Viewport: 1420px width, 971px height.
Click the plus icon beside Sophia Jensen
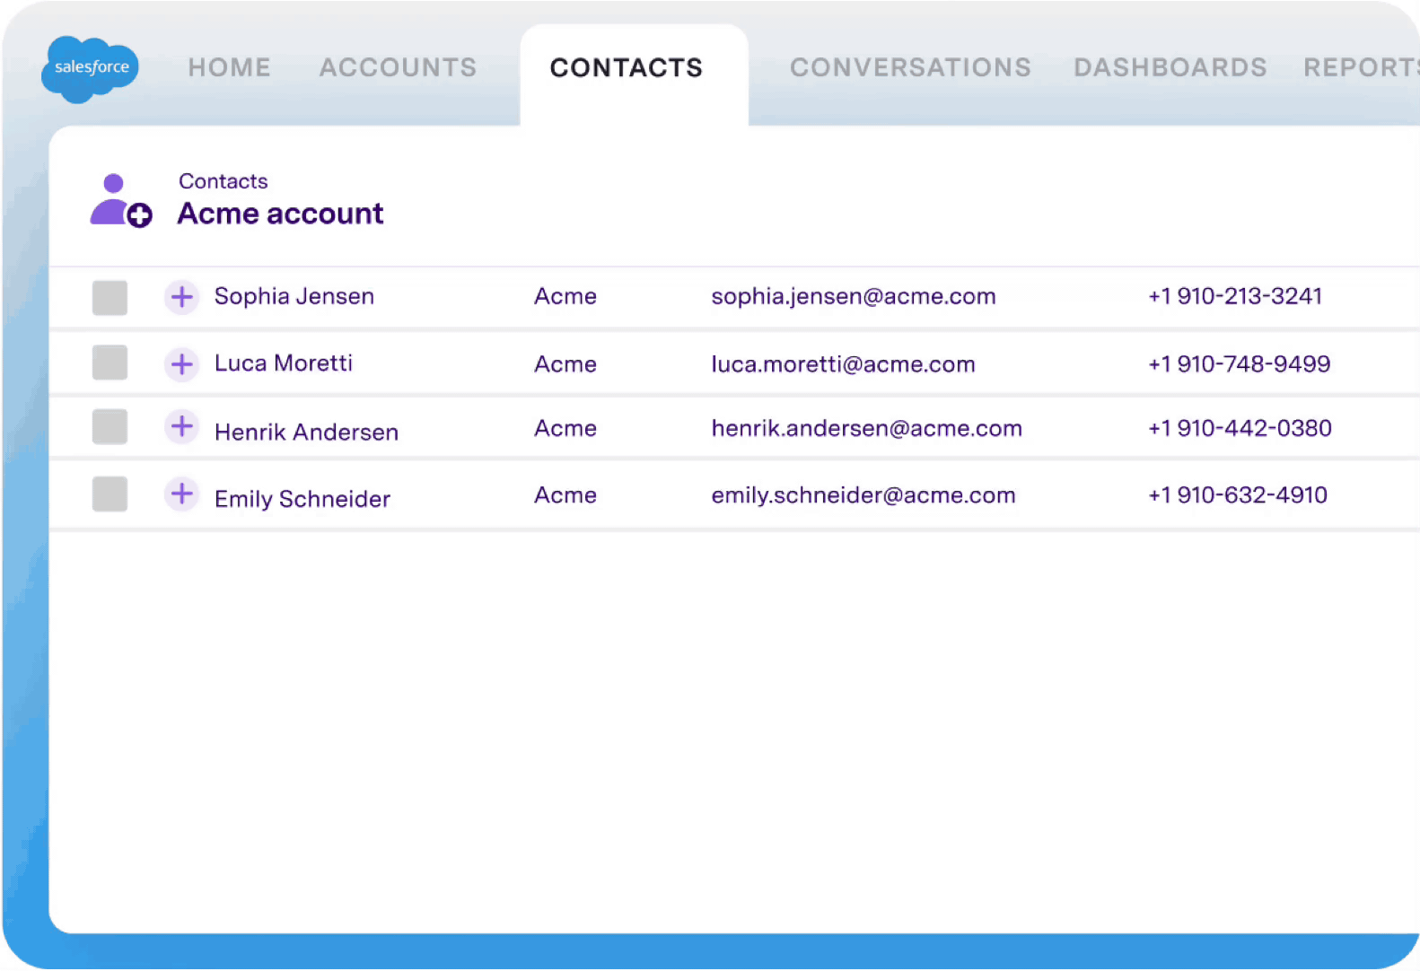182,297
